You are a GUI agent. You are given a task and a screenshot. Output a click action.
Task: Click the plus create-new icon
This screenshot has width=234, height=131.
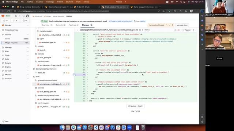(x=20, y=16)
